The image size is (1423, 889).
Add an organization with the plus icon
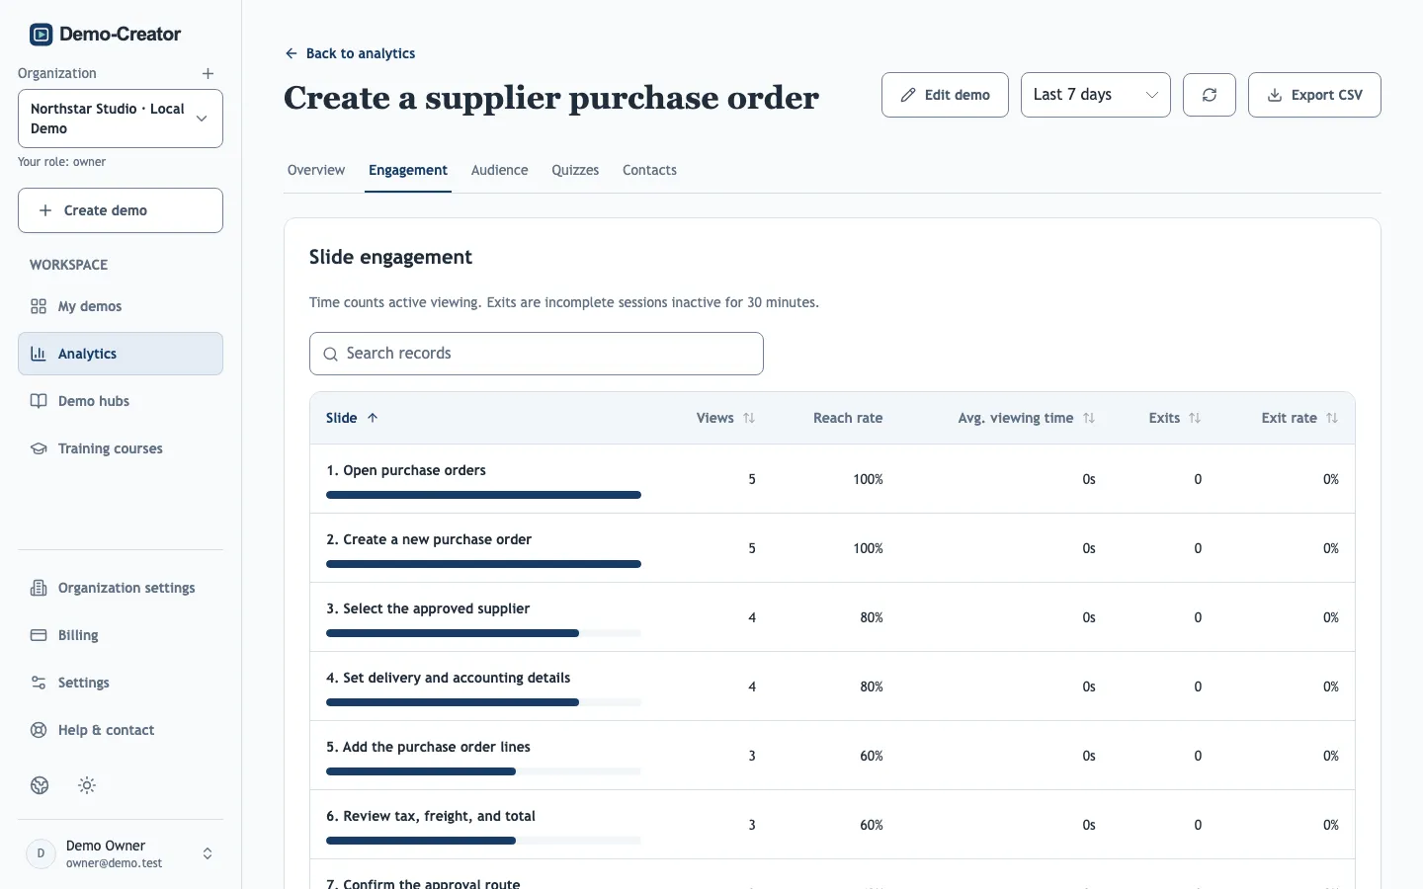tap(208, 73)
